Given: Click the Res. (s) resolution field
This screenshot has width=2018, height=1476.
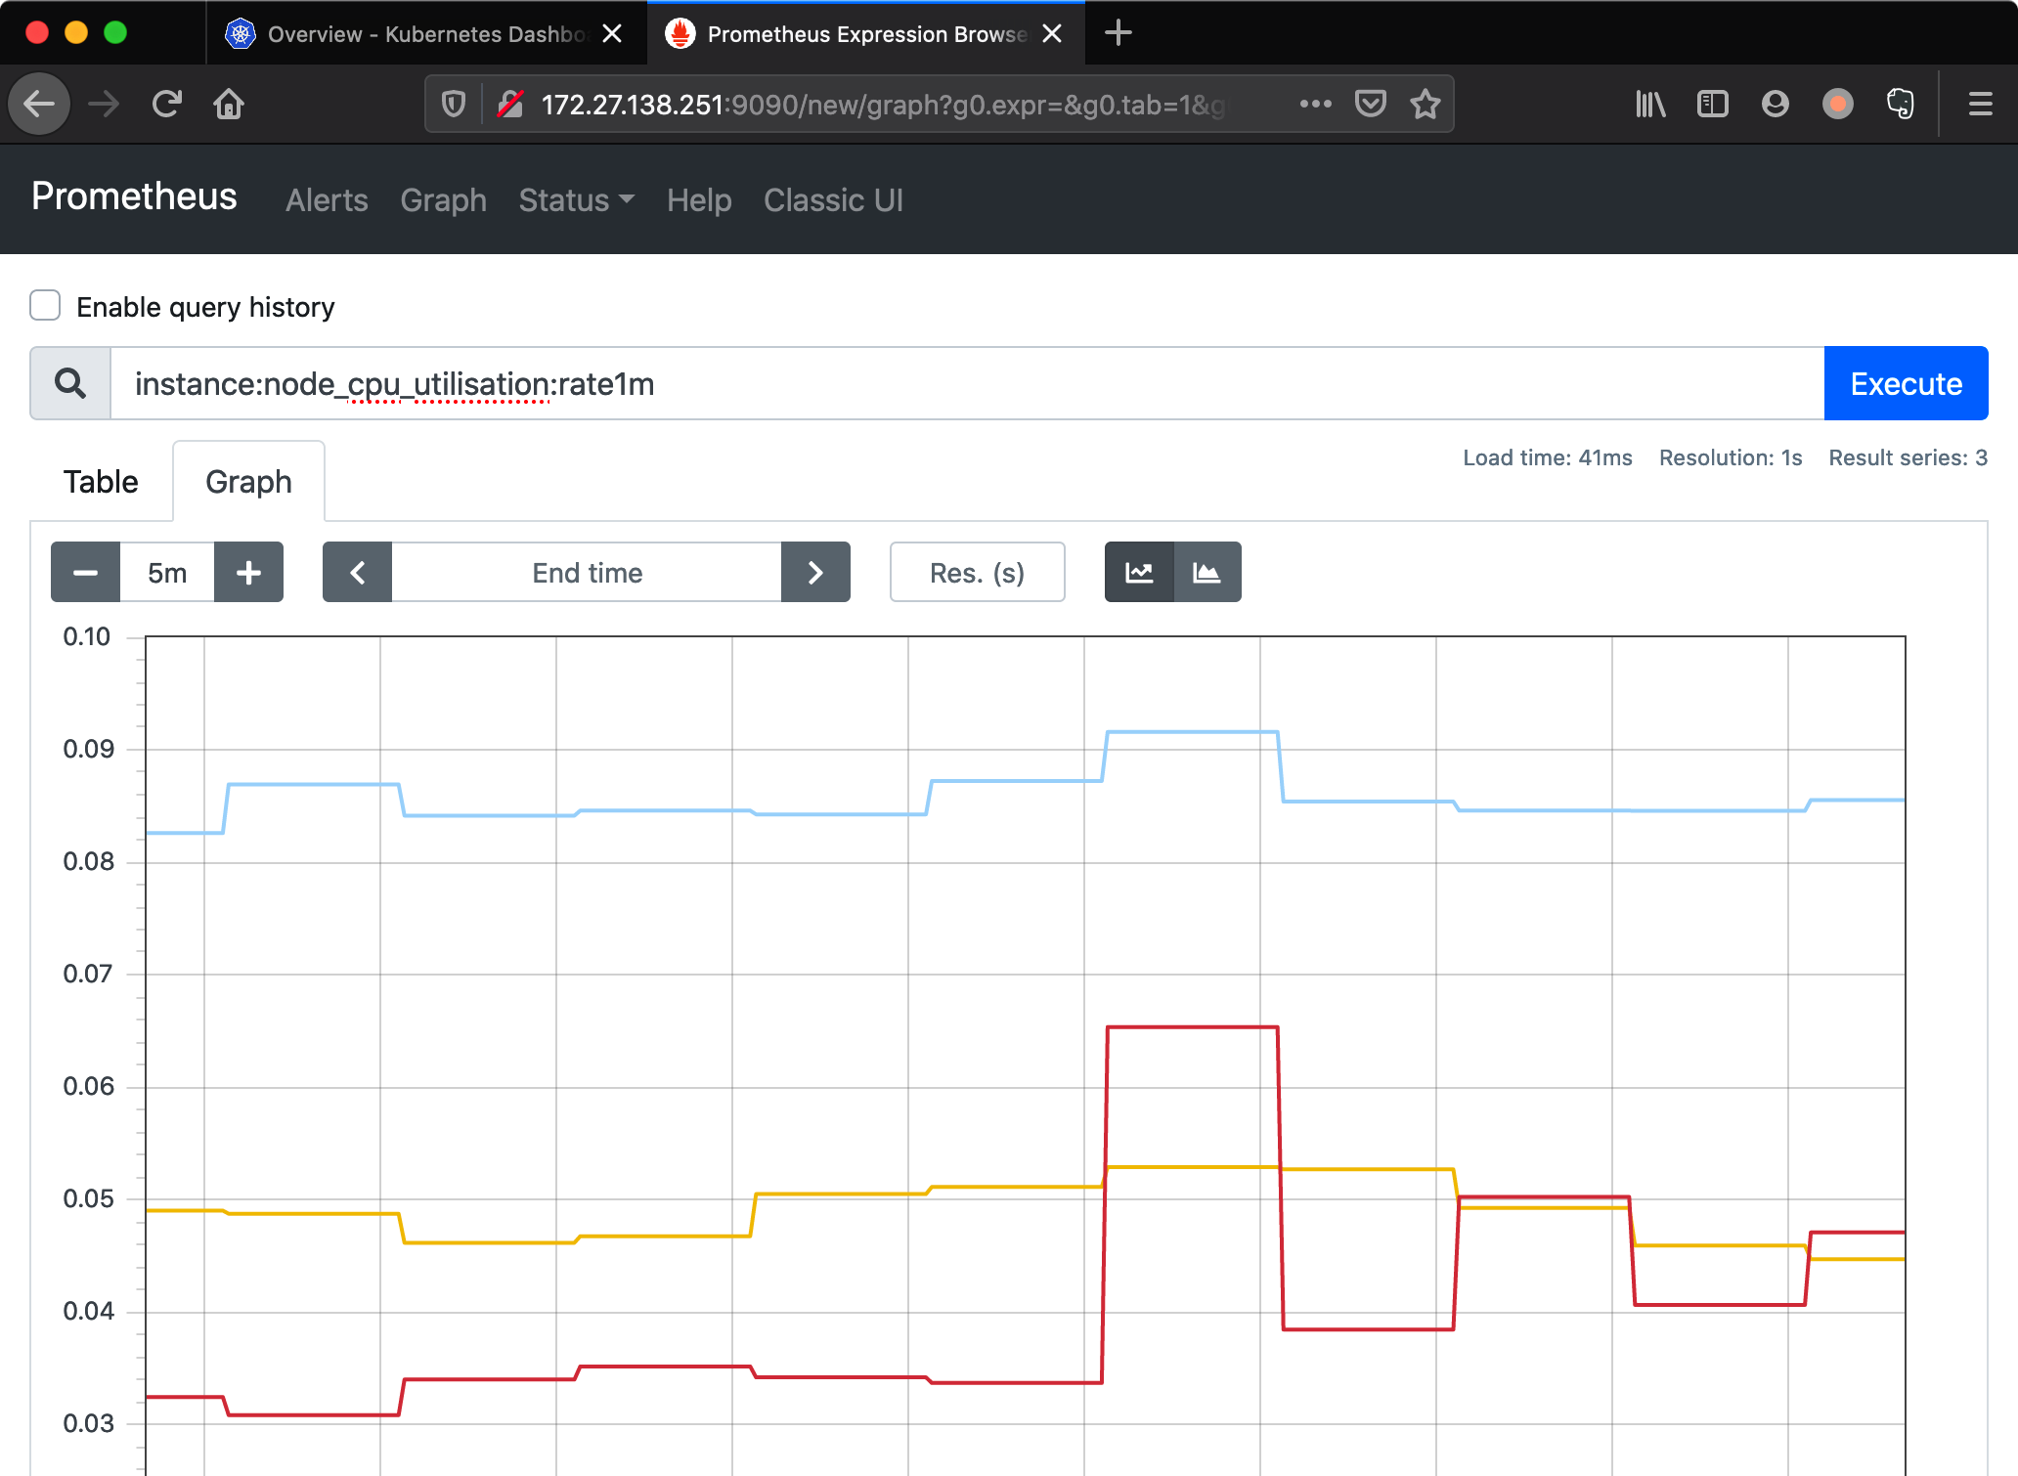Looking at the screenshot, I should tap(977, 572).
